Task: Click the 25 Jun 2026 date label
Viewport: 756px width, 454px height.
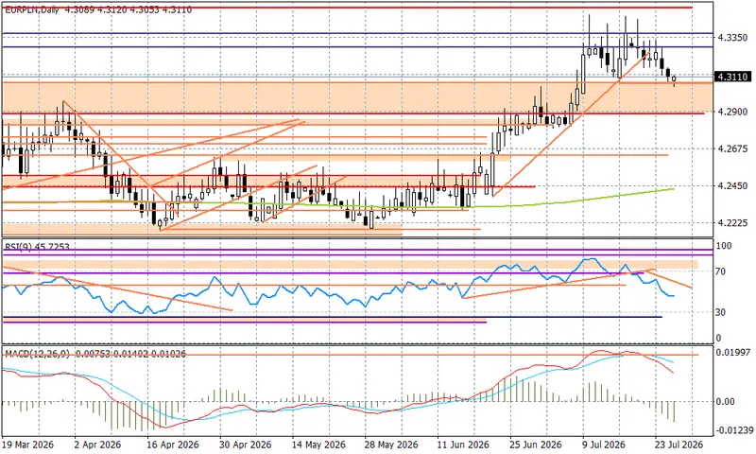Action: click(x=536, y=445)
